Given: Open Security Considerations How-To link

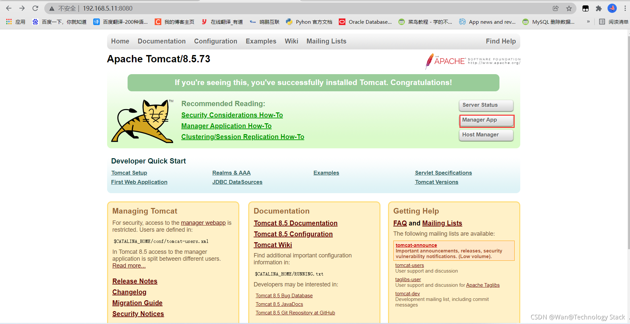Looking at the screenshot, I should coord(232,115).
